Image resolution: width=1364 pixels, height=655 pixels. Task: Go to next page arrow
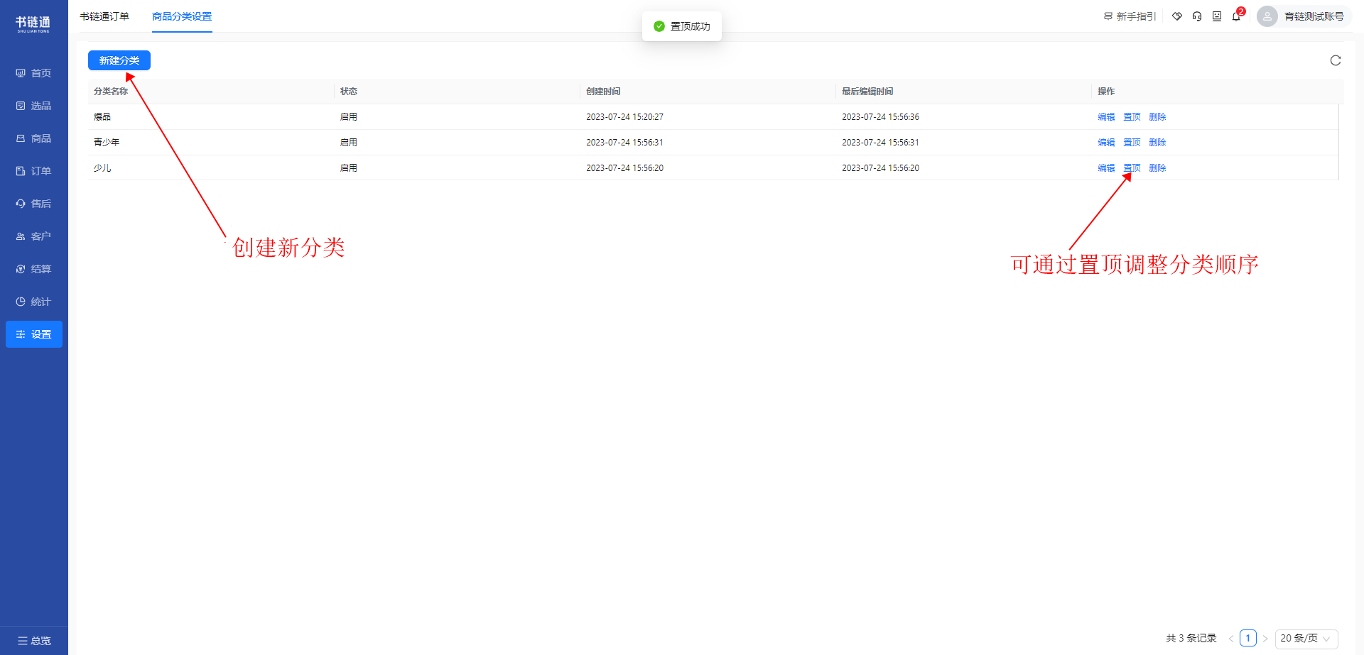(1265, 638)
